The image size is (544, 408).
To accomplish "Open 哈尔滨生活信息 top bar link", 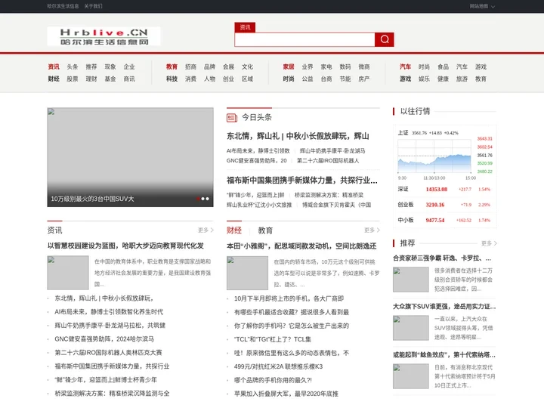I will pyautogui.click(x=63, y=6).
